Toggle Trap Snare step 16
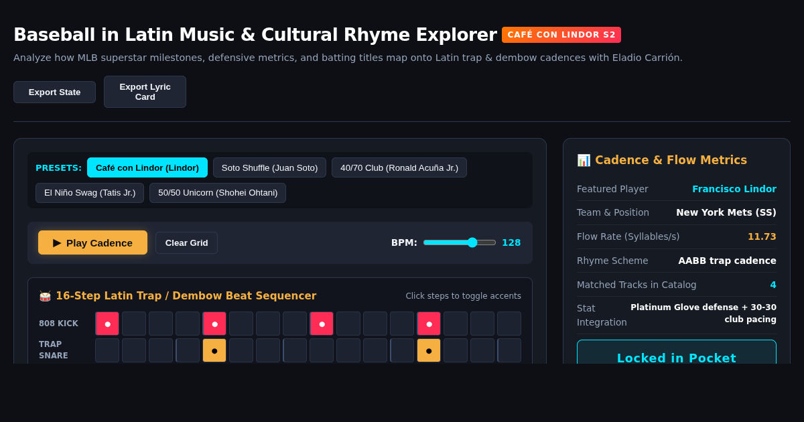The image size is (804, 422). point(509,350)
